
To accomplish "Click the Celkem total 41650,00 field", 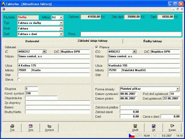I will click(91, 17).
